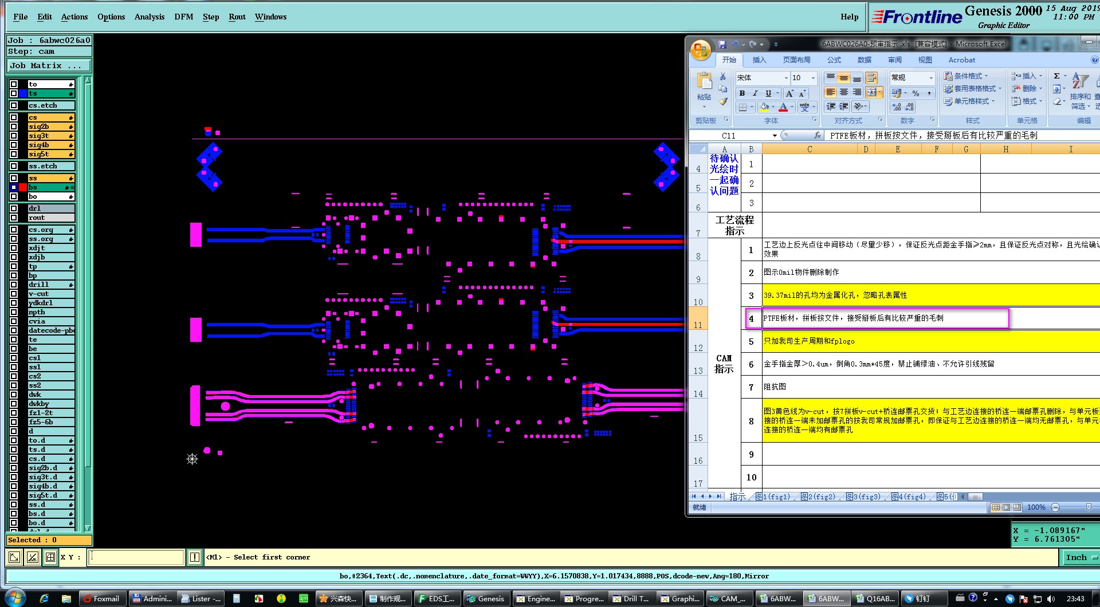The image size is (1100, 607).
Task: Open Excel help question-mark icon
Action: 1094,60
